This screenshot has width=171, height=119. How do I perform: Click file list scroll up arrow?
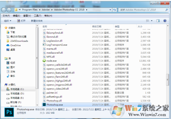click(x=168, y=26)
